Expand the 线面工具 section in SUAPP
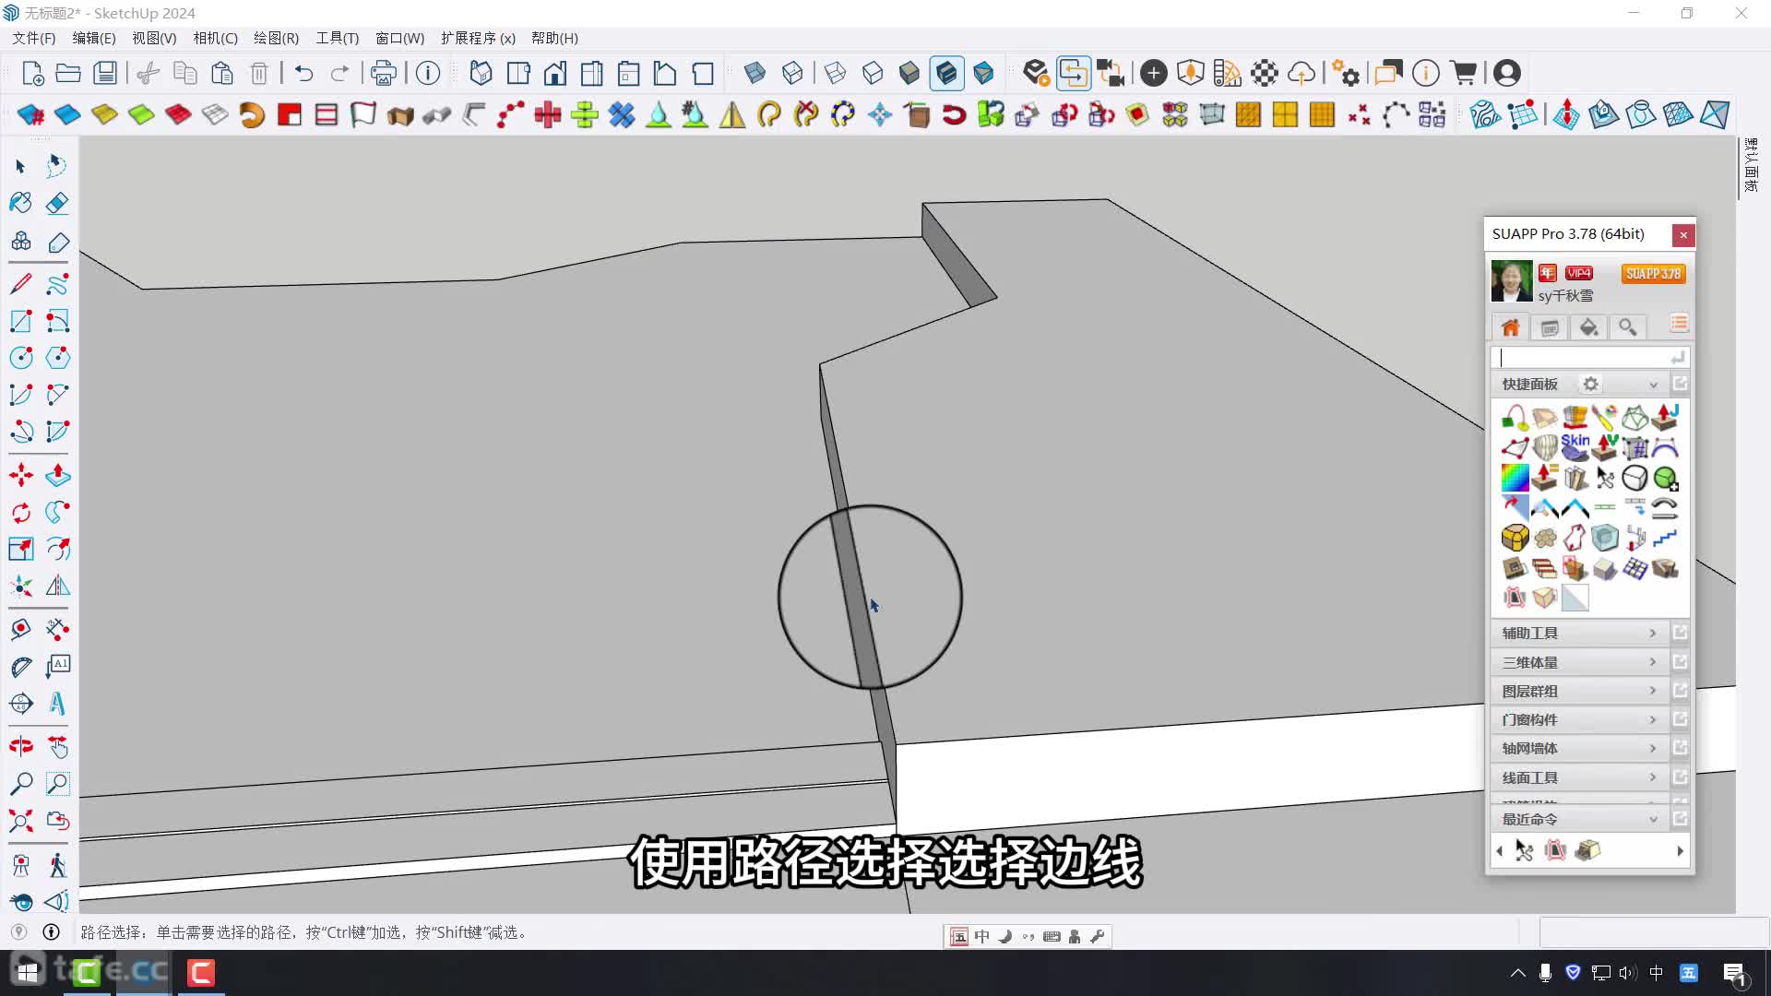 1579,777
